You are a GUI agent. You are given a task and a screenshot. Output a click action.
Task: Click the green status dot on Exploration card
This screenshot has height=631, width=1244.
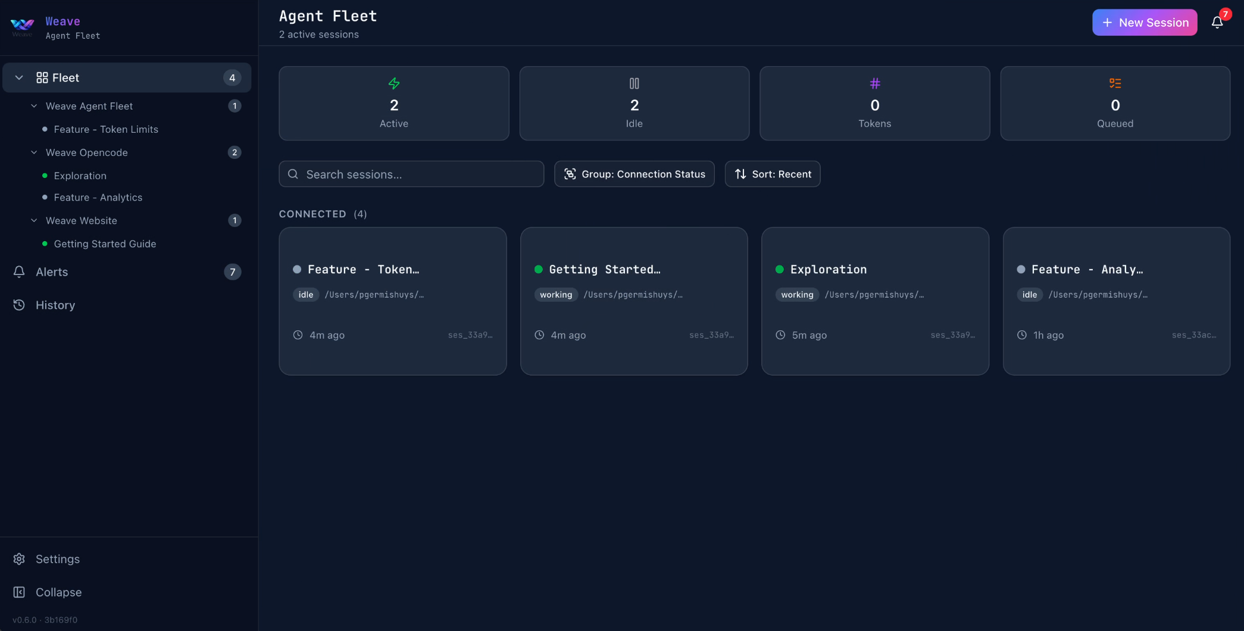tap(780, 269)
